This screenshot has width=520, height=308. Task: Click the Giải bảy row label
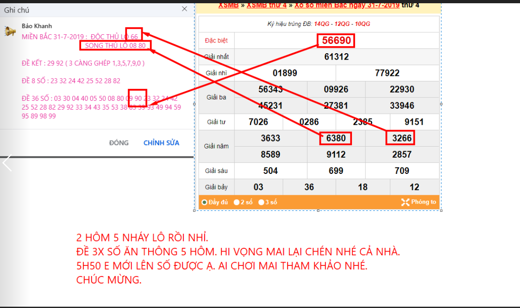(217, 187)
